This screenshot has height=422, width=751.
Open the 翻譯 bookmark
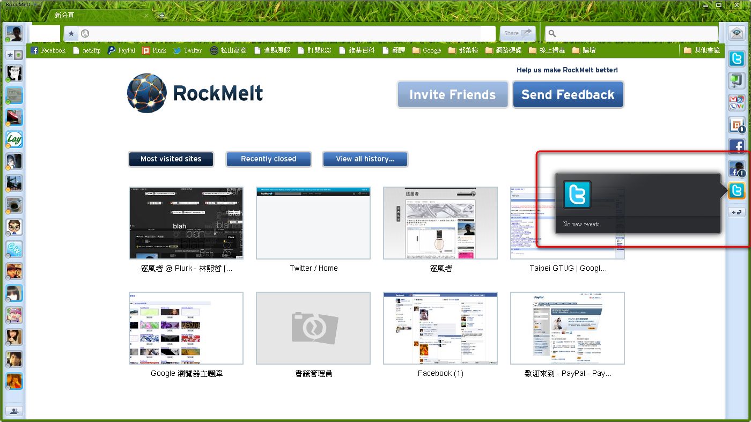tap(394, 50)
